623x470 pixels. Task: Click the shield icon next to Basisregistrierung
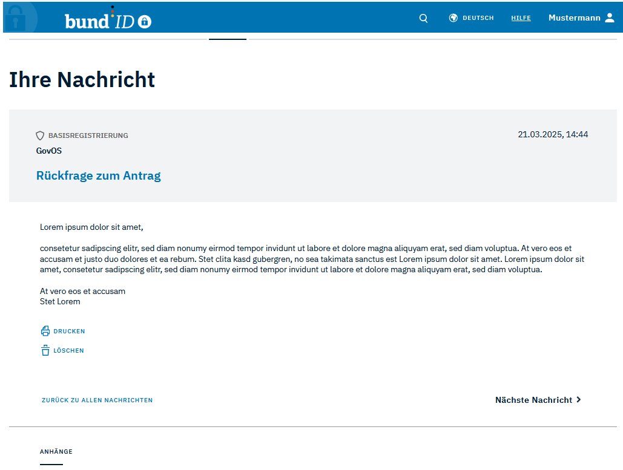pyautogui.click(x=40, y=135)
